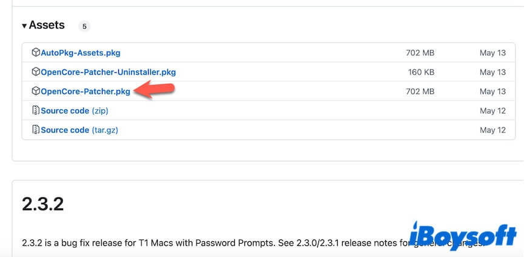Click the package icon beside OpenCore-Patcher-Uninstaller.pkg

(x=36, y=72)
